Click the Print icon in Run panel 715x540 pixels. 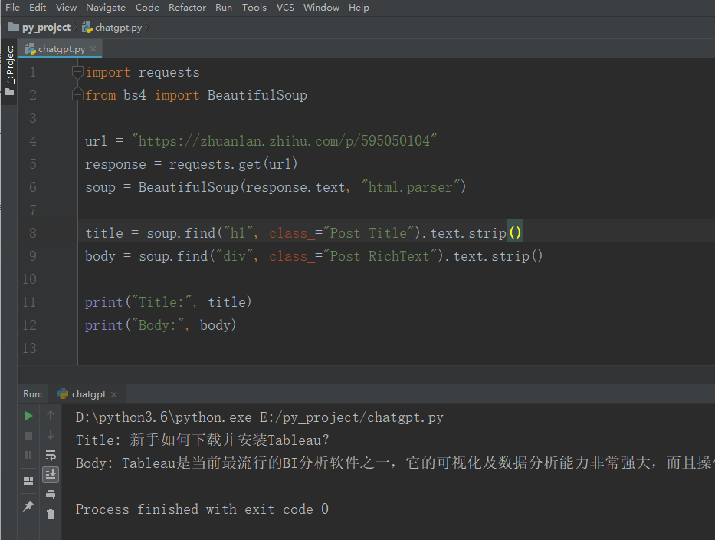coord(51,495)
